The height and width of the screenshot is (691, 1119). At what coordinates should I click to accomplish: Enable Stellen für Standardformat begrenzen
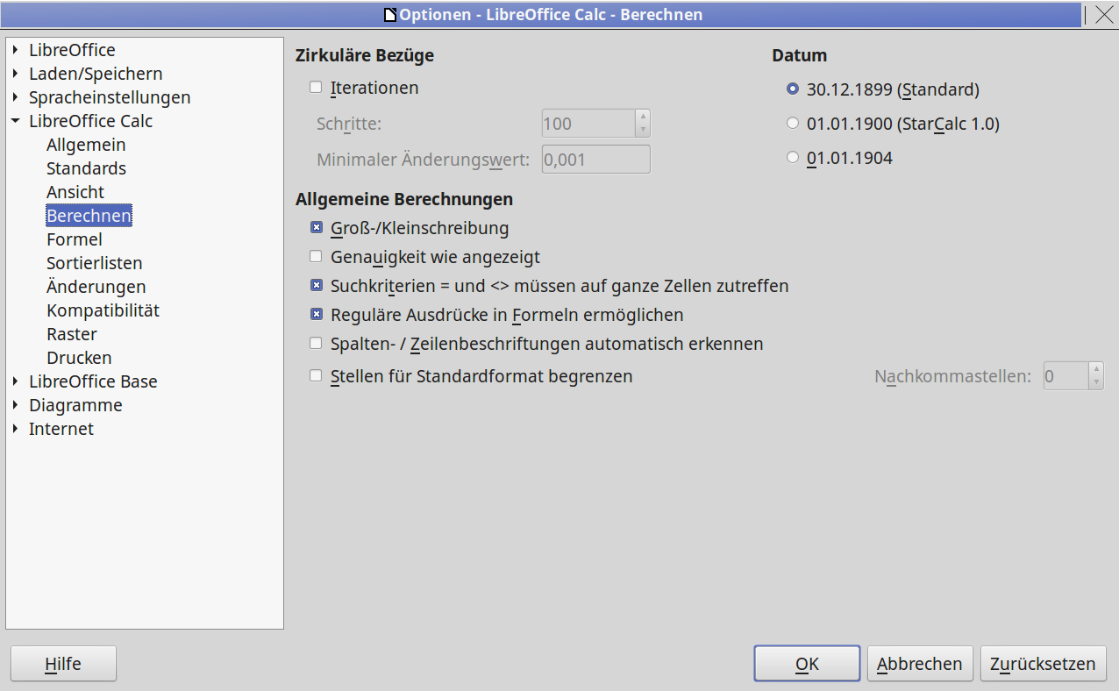tap(317, 376)
